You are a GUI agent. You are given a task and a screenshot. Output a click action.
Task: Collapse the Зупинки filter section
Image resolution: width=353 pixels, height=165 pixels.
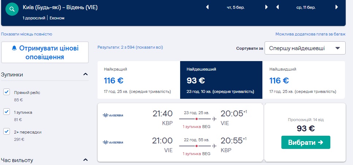pyautogui.click(x=86, y=75)
